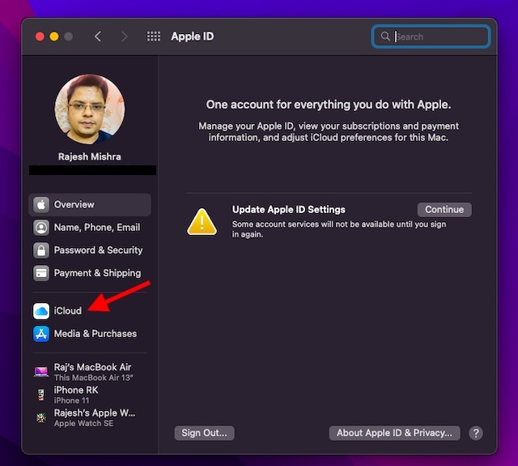The image size is (518, 466).
Task: Click the Media & Purchases App Store icon
Action: click(x=41, y=334)
